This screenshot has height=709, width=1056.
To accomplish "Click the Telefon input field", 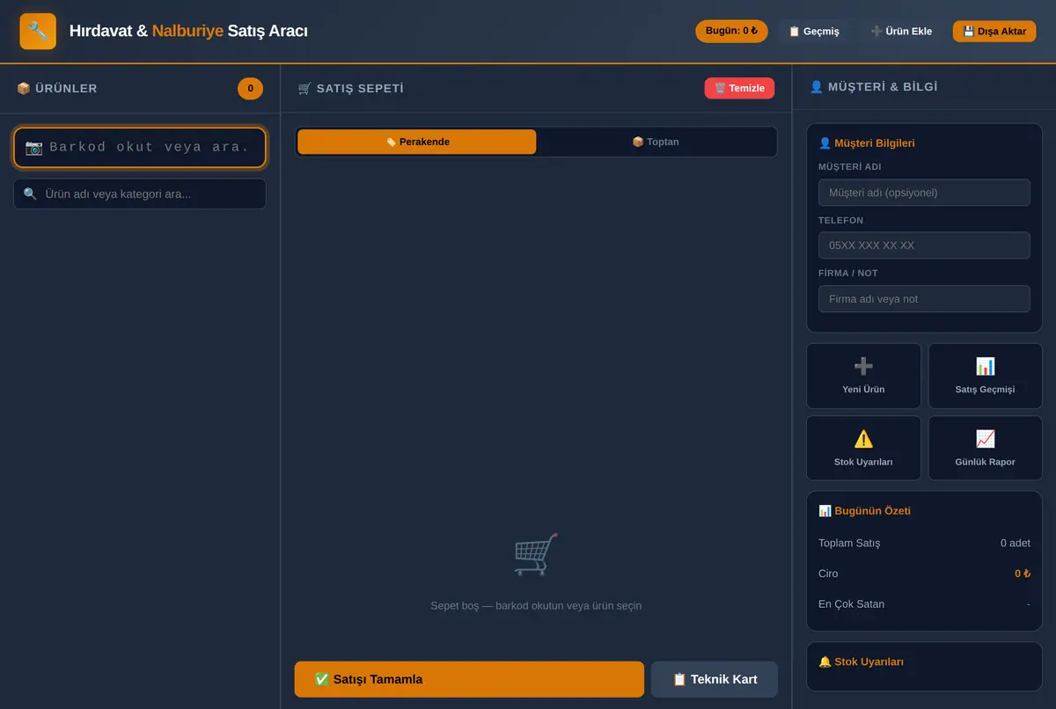I will tap(924, 245).
